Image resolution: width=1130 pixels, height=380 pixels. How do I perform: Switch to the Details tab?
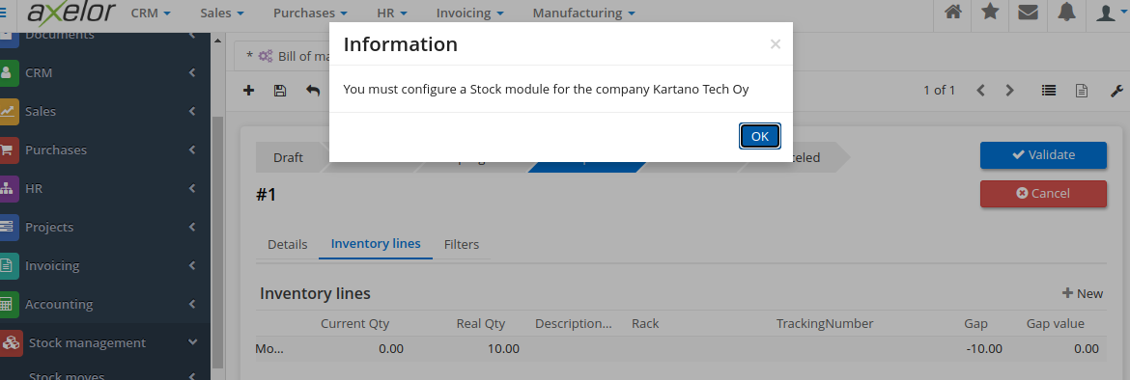point(288,244)
